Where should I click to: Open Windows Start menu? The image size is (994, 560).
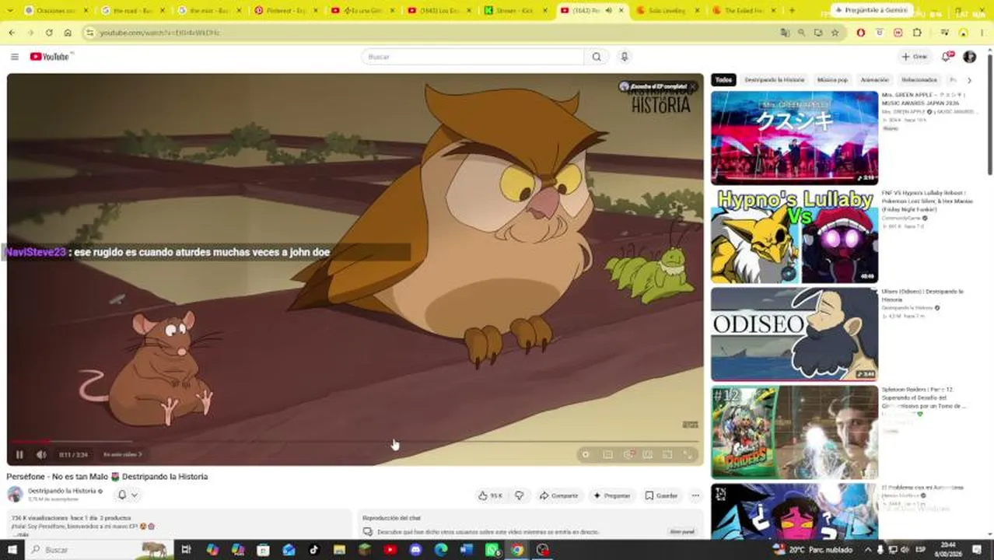tap(12, 550)
